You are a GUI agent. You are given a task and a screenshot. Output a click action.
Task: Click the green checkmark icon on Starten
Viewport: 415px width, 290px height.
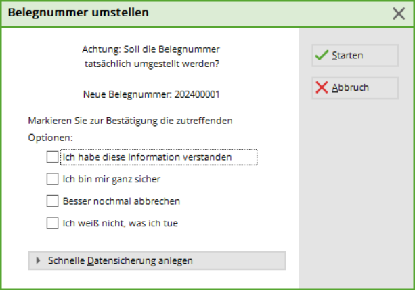click(x=322, y=56)
